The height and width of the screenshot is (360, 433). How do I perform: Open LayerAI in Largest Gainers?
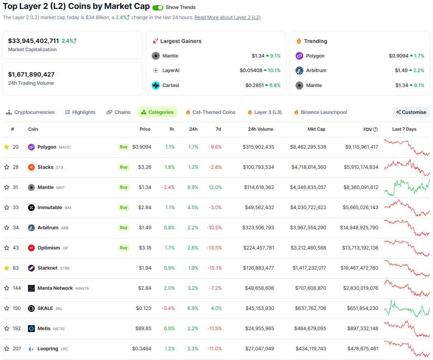[171, 71]
